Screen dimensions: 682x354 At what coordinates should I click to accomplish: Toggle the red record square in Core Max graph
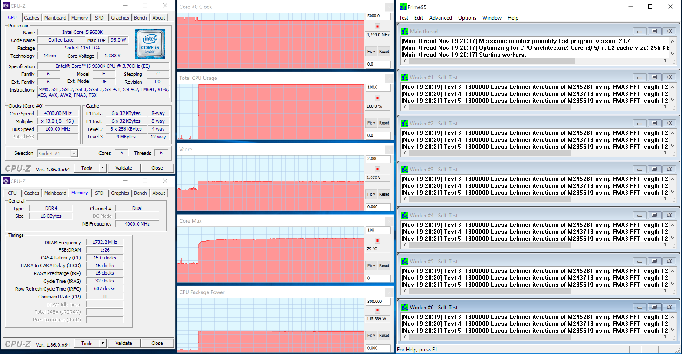pyautogui.click(x=377, y=240)
